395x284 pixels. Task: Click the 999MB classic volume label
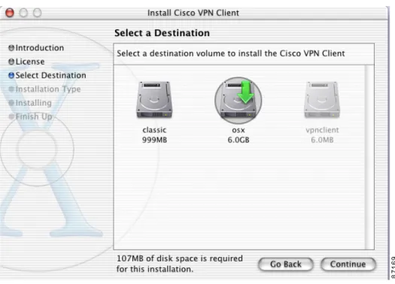[x=154, y=140]
